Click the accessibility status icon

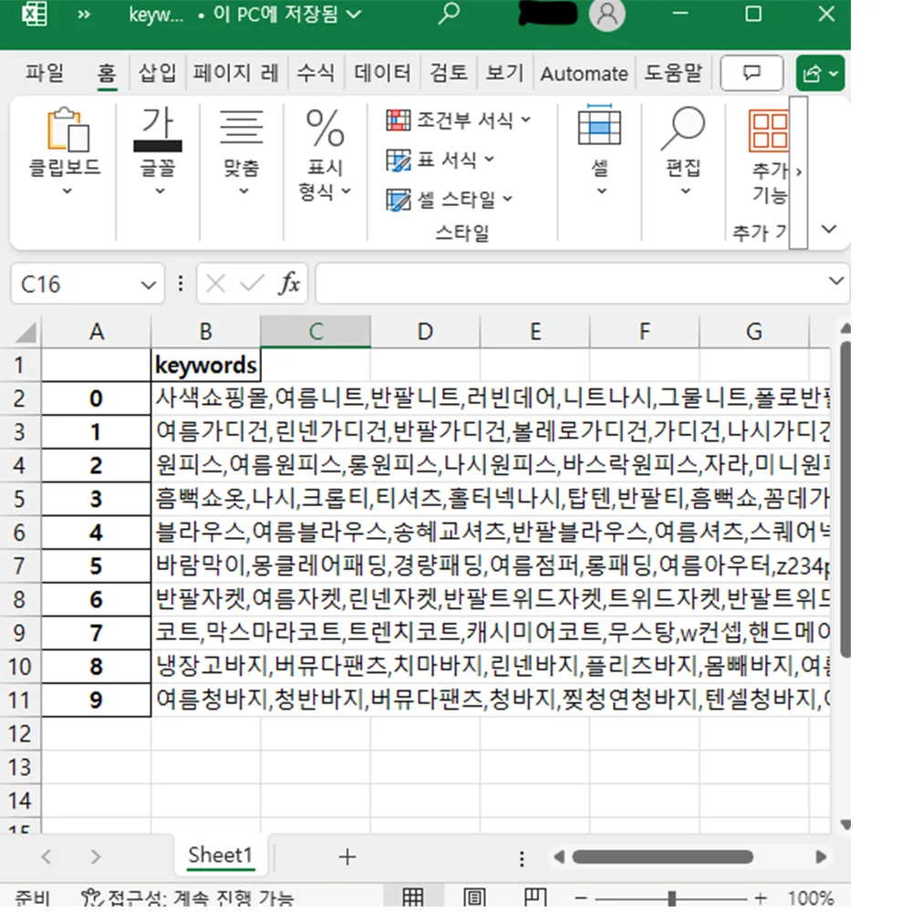91,897
